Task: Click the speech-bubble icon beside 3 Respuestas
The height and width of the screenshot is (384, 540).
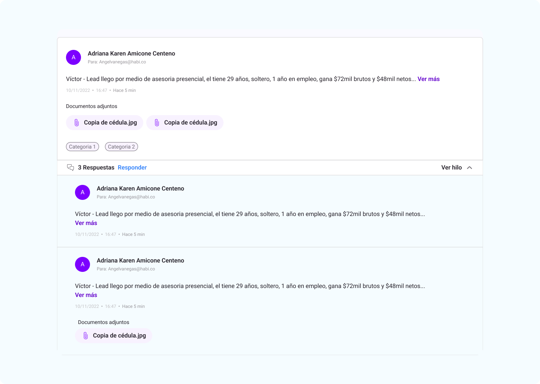Action: 70,167
